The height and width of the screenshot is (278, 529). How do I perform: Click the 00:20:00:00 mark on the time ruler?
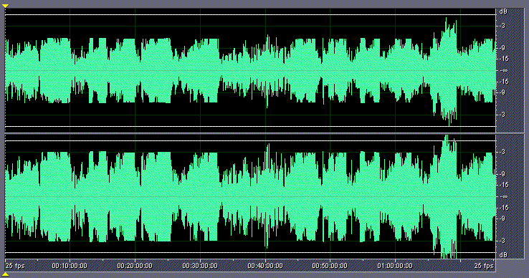(135, 266)
